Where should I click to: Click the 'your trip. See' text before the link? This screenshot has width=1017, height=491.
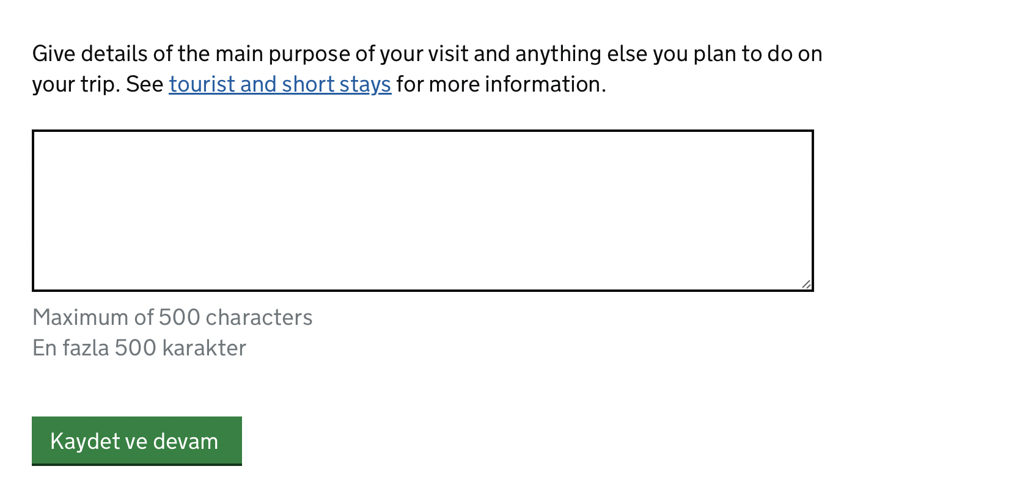98,84
